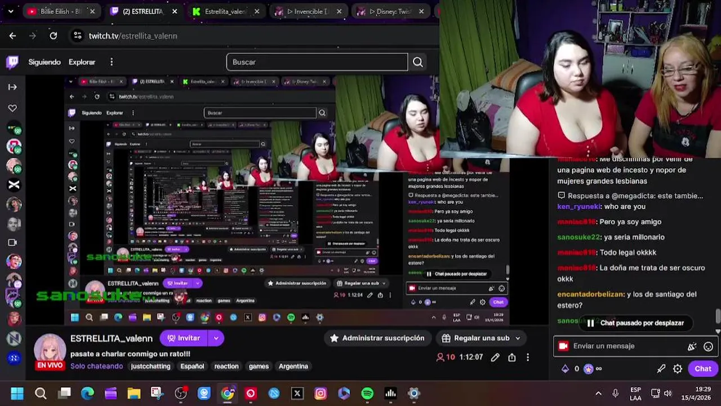This screenshot has width=721, height=406.
Task: Click the twitch.tv/estrellita_valenn address bar
Action: [133, 36]
